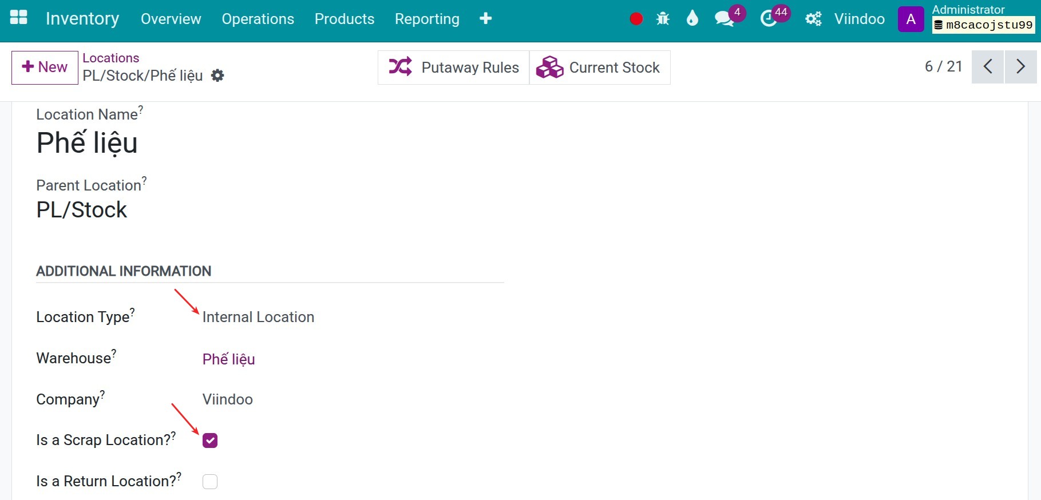This screenshot has height=500, width=1041.
Task: Open the Viindoo company switcher
Action: pyautogui.click(x=859, y=19)
